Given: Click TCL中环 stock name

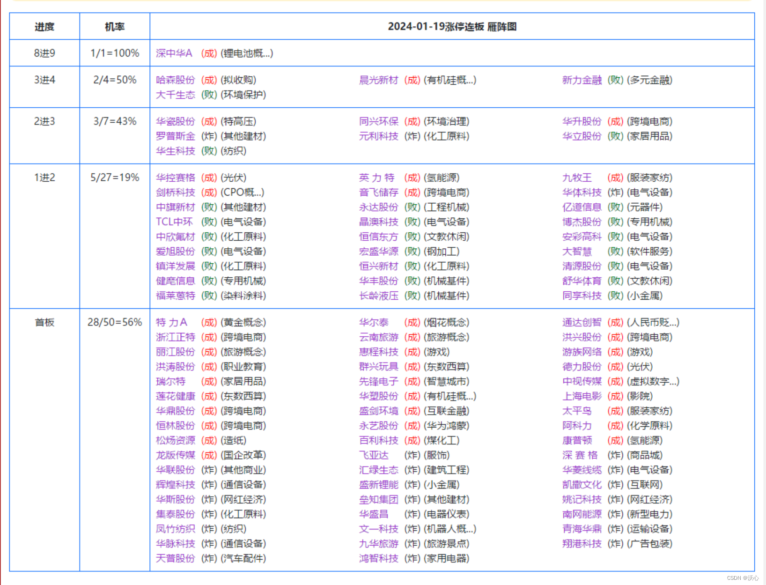Looking at the screenshot, I should [174, 222].
